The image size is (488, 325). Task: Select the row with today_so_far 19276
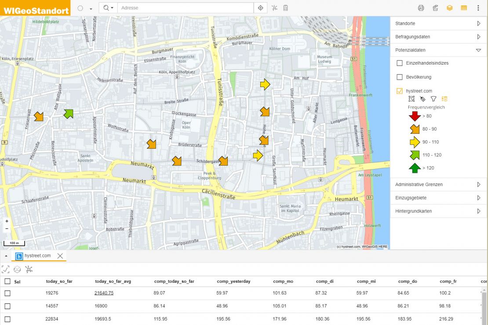pos(7,293)
